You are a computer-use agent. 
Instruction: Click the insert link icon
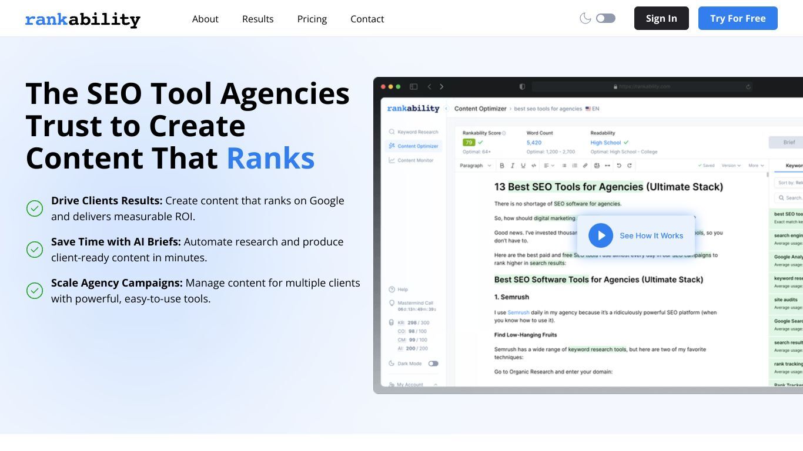(x=586, y=166)
